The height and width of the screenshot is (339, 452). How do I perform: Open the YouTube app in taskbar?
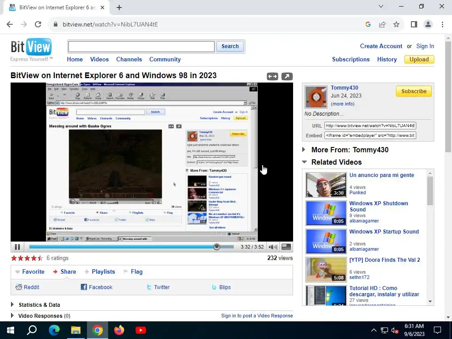pyautogui.click(x=141, y=330)
